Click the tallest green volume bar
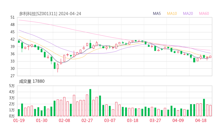Viewport: 215px width, 127px height. tap(90, 102)
